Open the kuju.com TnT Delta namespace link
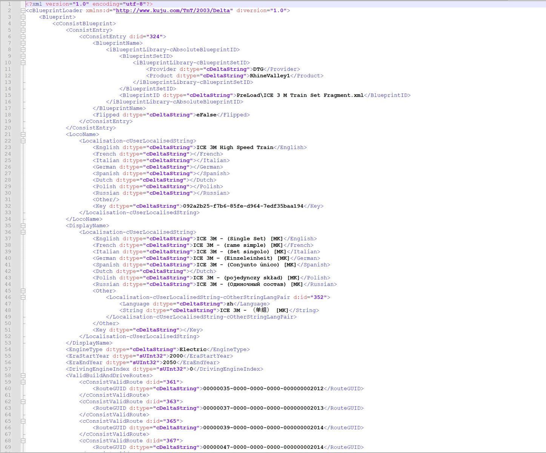Viewport: 546px width, 453px height. (x=173, y=11)
